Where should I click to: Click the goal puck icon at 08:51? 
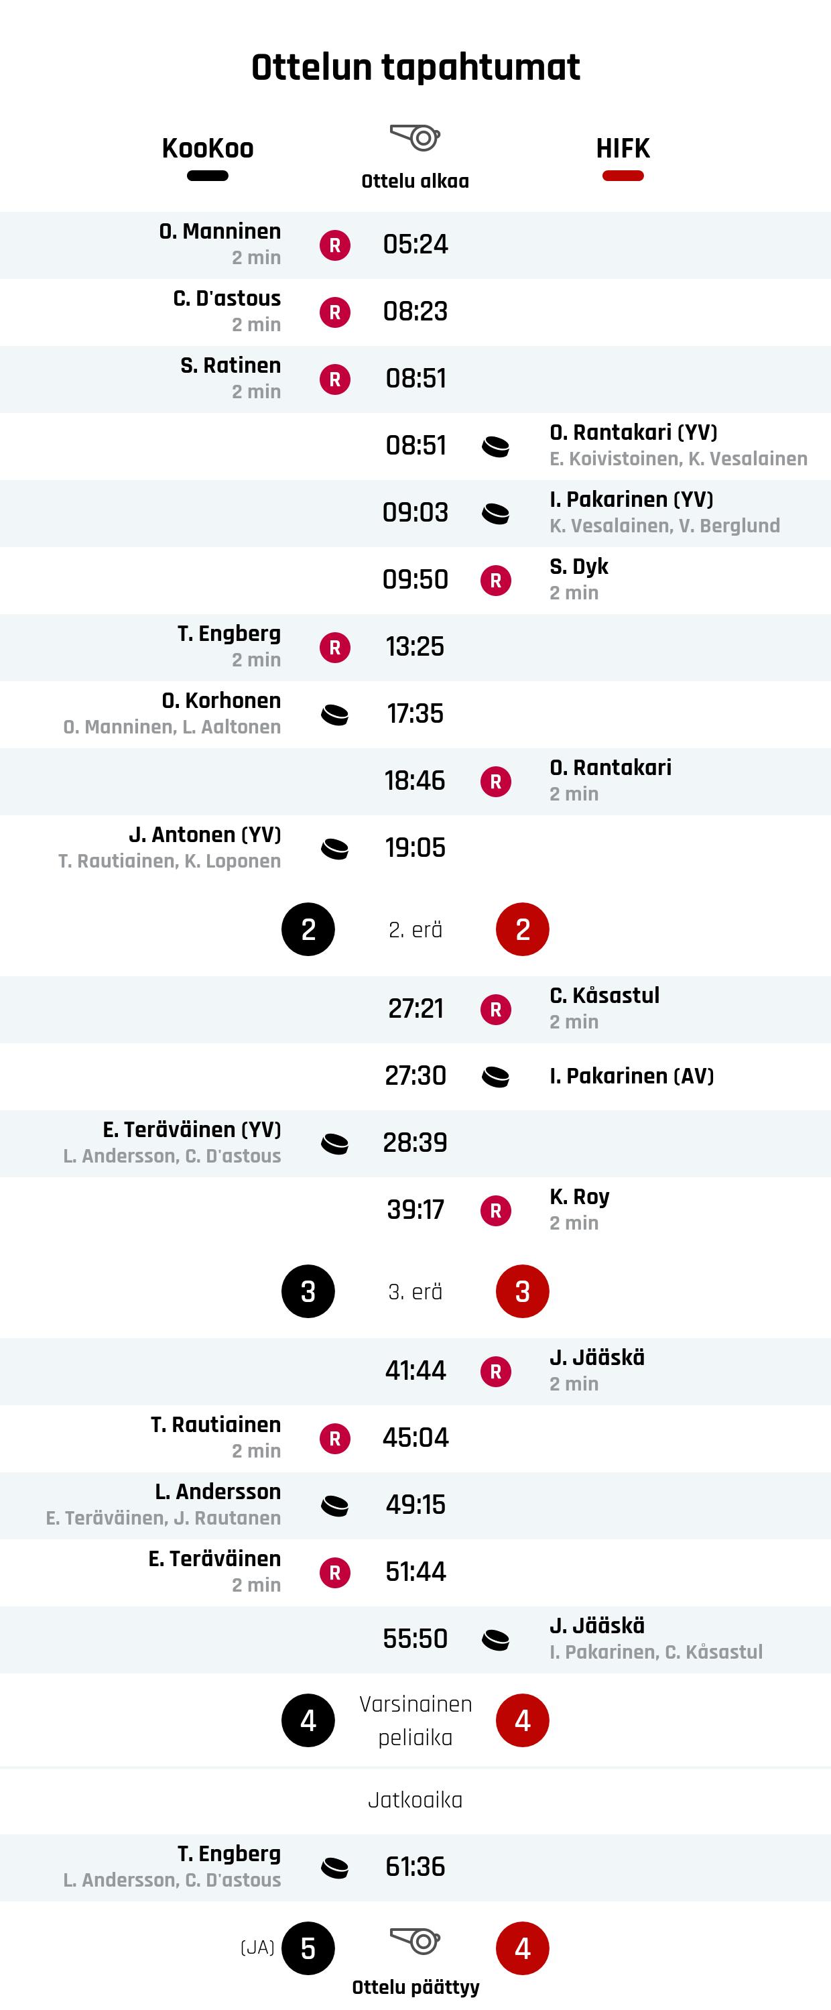click(495, 447)
